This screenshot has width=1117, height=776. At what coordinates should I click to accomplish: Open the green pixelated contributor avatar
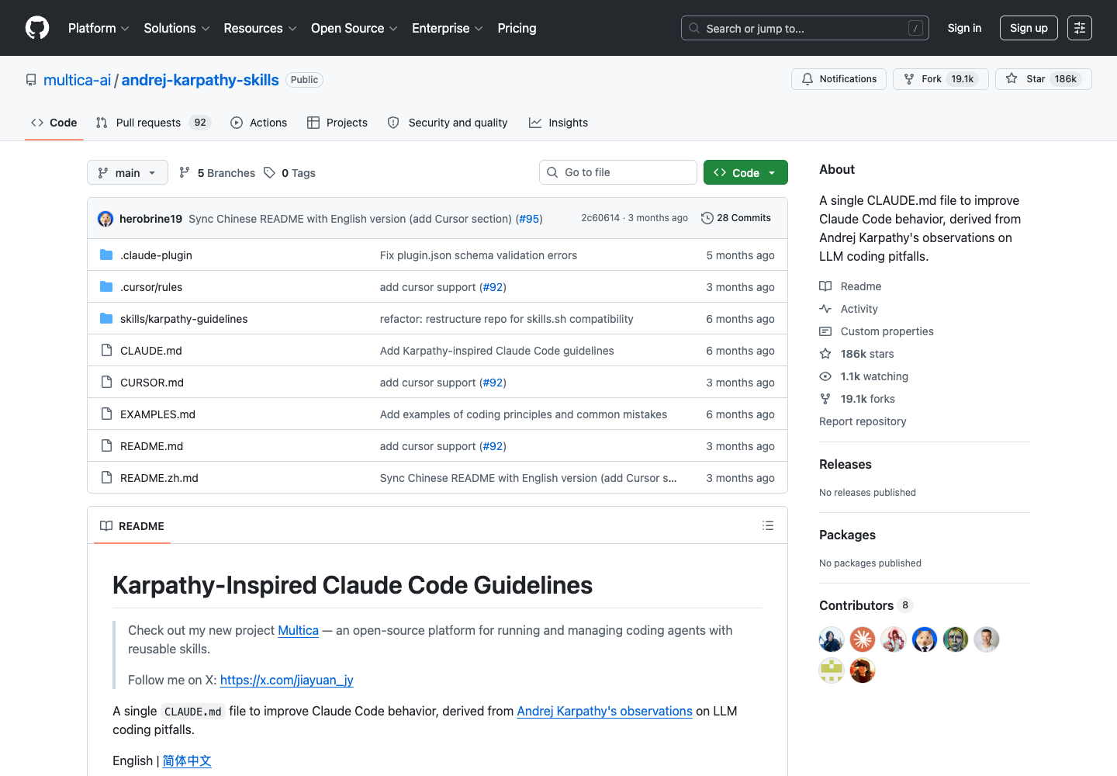(x=832, y=670)
